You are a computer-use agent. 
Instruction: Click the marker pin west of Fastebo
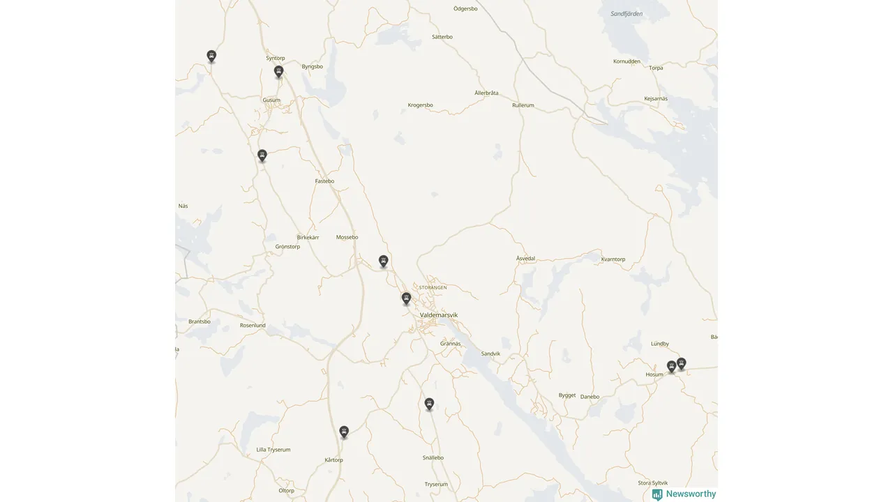click(x=262, y=155)
